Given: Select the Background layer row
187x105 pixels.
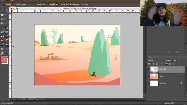Looking at the screenshot, I should (166, 83).
